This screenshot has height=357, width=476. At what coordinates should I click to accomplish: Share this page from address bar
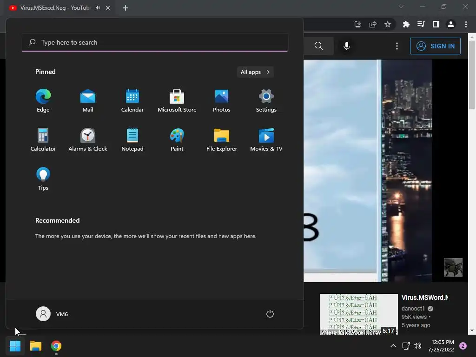point(373,24)
